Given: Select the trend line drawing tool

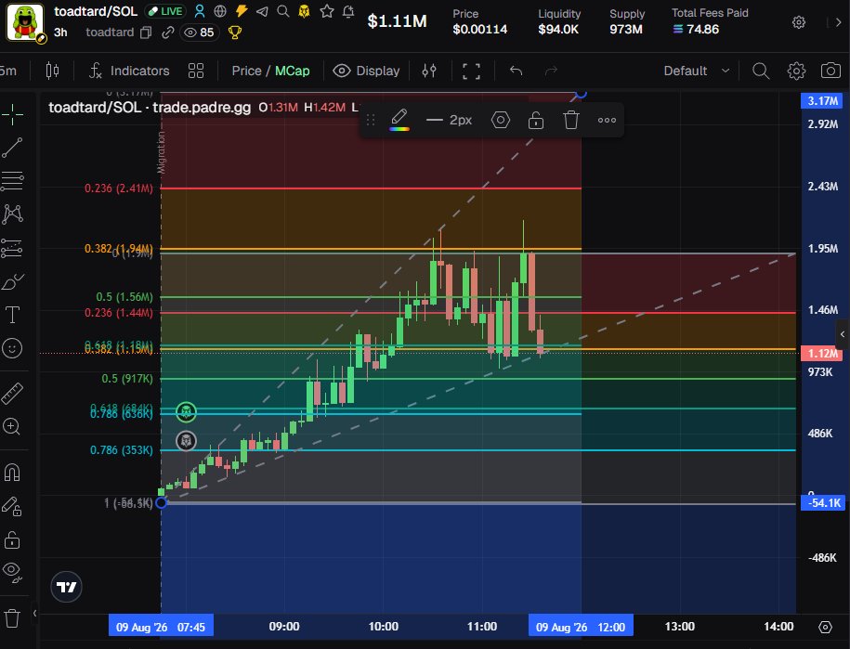Looking at the screenshot, I should [12, 148].
